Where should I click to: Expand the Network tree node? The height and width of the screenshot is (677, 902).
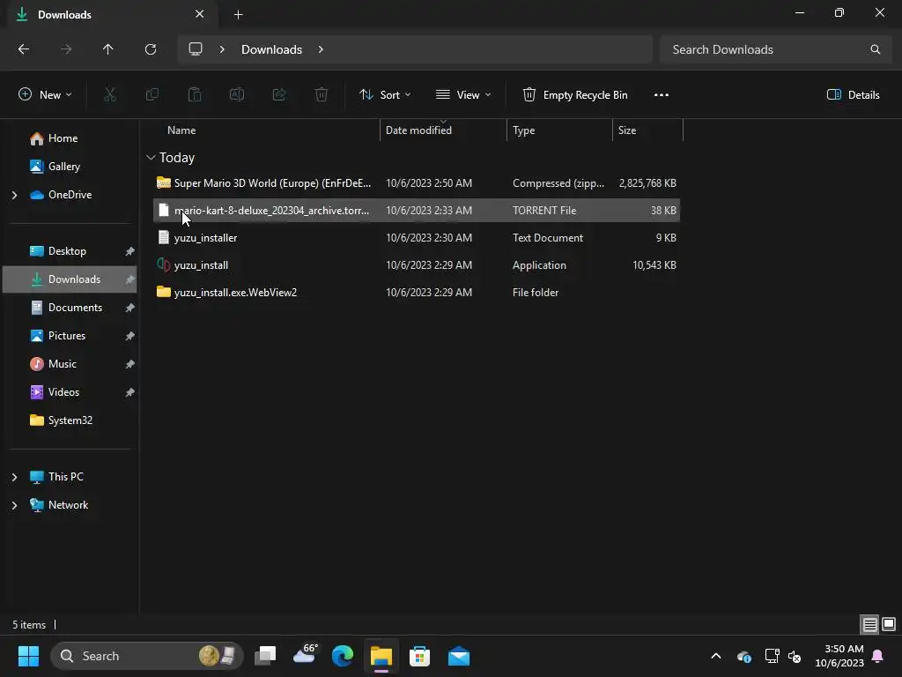(14, 505)
